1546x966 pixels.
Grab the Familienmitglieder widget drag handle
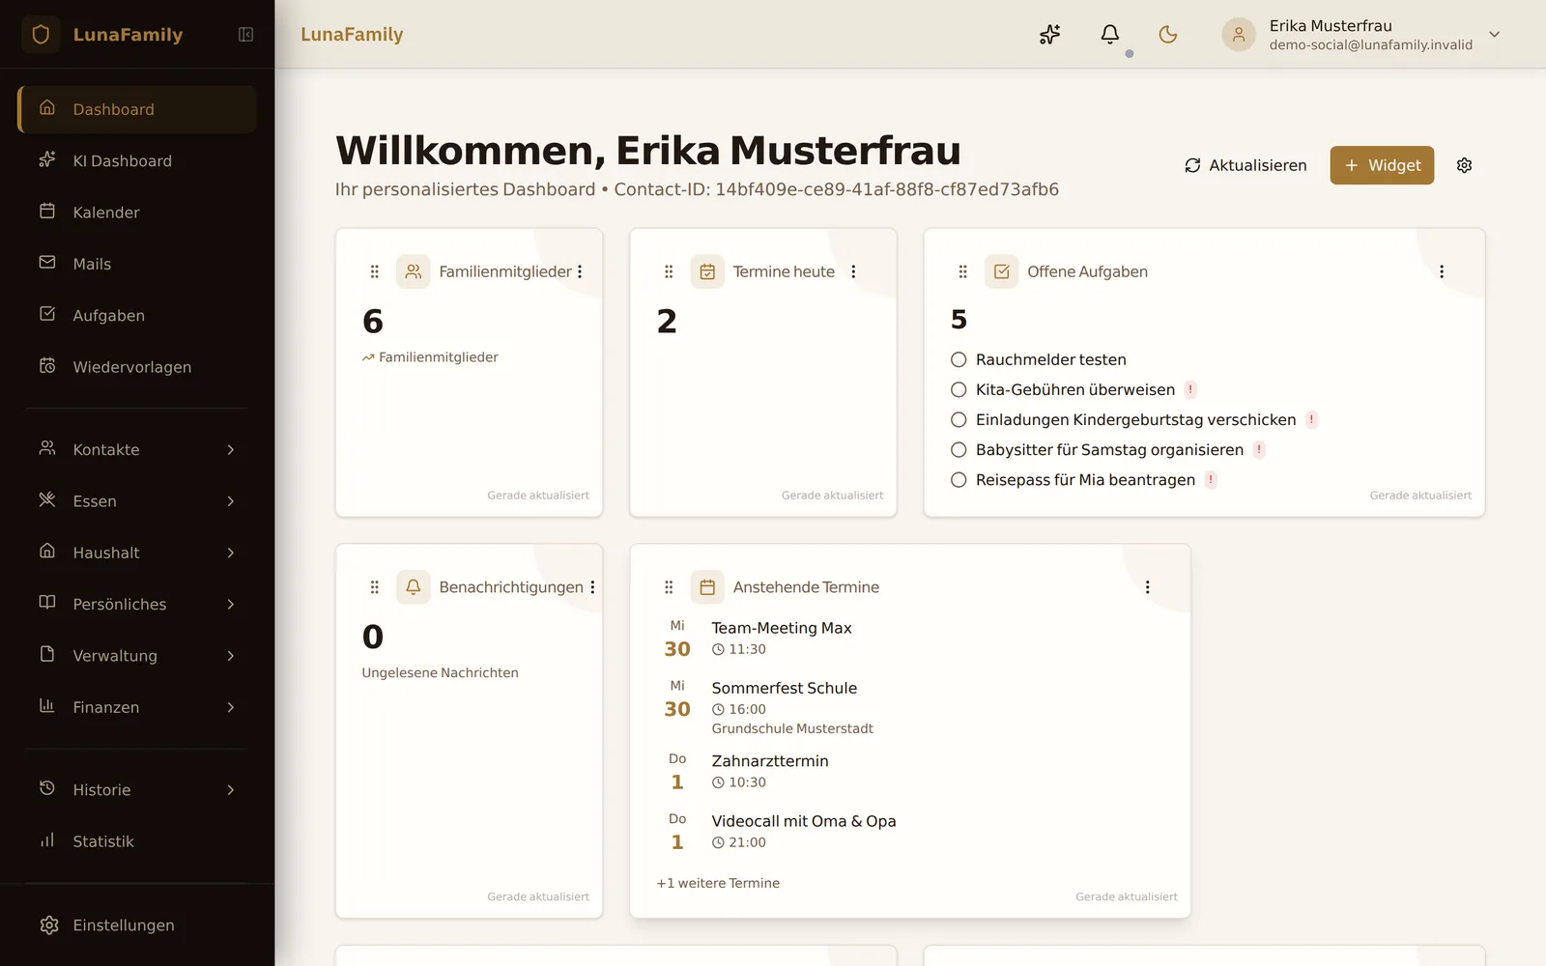pos(375,271)
